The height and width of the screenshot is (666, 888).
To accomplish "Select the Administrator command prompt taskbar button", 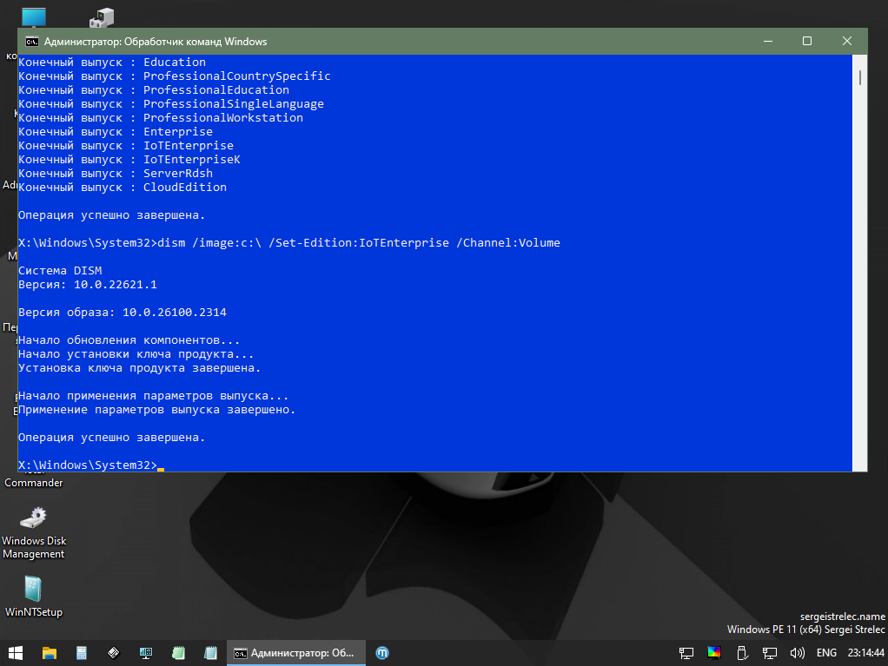I will click(294, 652).
